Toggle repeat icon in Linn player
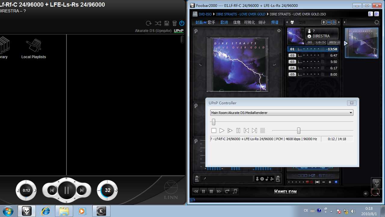 [149, 23]
